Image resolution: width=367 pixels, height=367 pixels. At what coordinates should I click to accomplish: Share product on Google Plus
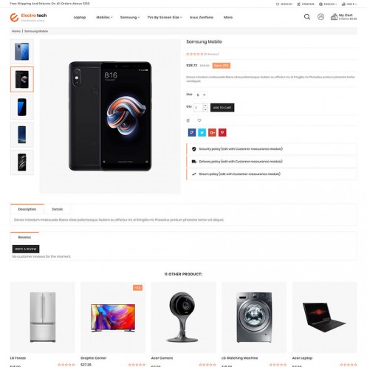pyautogui.click(x=212, y=132)
